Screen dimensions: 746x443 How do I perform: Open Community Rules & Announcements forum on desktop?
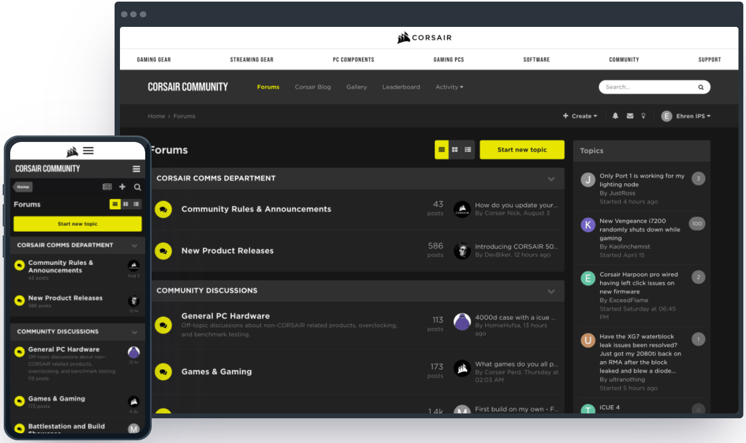point(256,209)
